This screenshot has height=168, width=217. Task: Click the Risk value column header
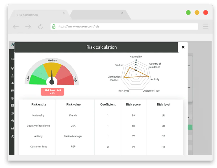pyautogui.click(x=73, y=105)
